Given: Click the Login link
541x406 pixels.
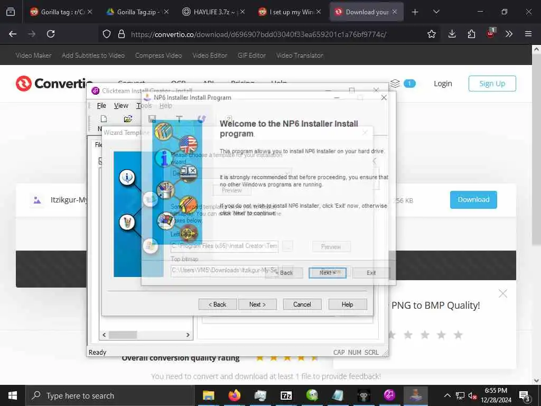Looking at the screenshot, I should [x=443, y=84].
